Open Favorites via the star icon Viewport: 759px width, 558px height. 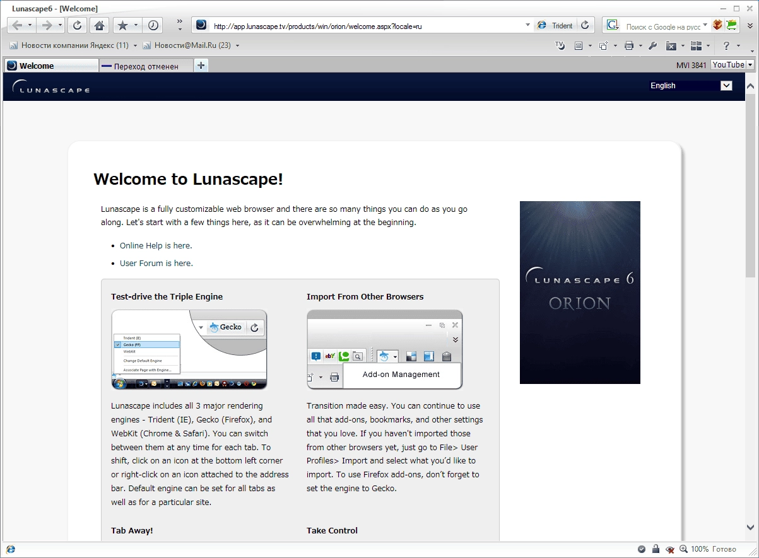click(x=122, y=25)
